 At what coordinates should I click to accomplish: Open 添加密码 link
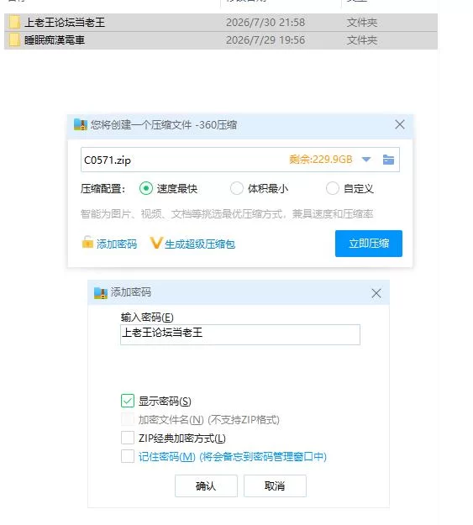117,244
